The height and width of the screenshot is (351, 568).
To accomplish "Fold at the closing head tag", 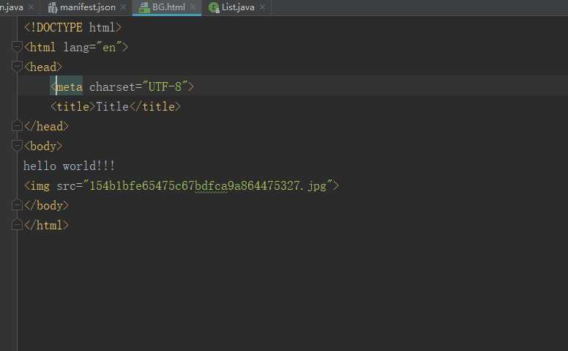I will click(17, 126).
